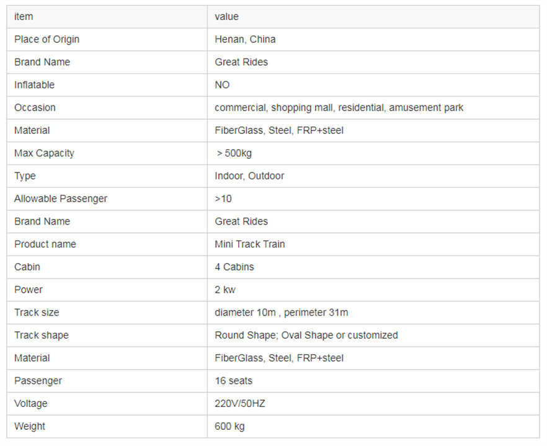This screenshot has height=446, width=547.
Task: Click the 'Allowable Passenger' label
Action: pyautogui.click(x=61, y=199)
